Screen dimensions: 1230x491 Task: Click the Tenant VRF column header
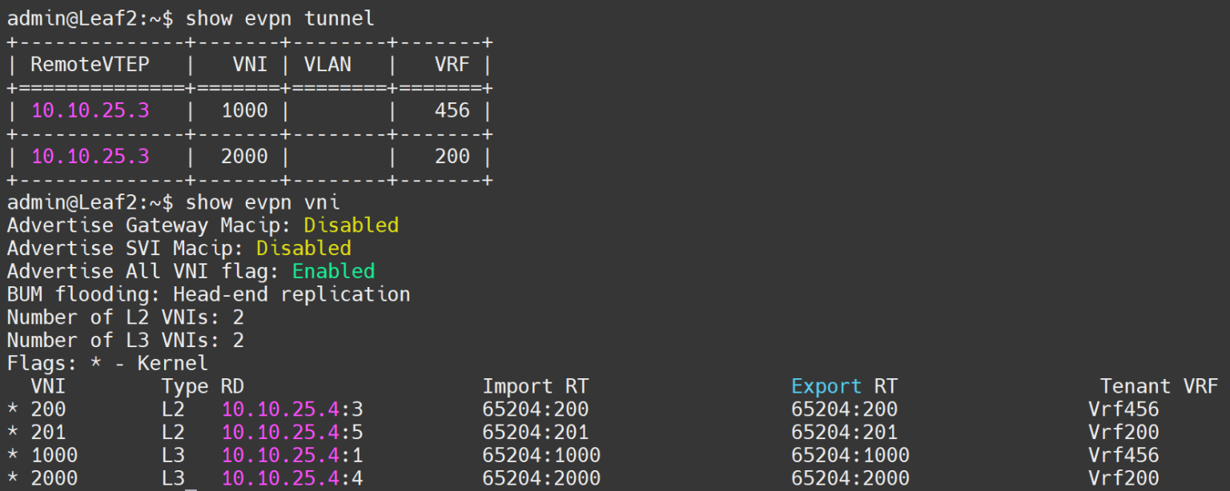click(x=1159, y=387)
